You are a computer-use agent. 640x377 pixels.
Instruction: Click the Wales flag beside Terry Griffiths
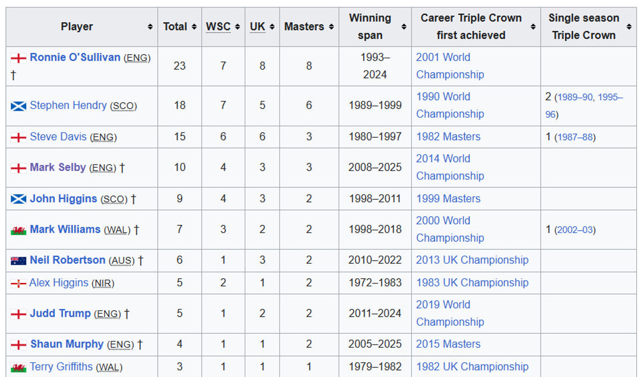point(19,367)
